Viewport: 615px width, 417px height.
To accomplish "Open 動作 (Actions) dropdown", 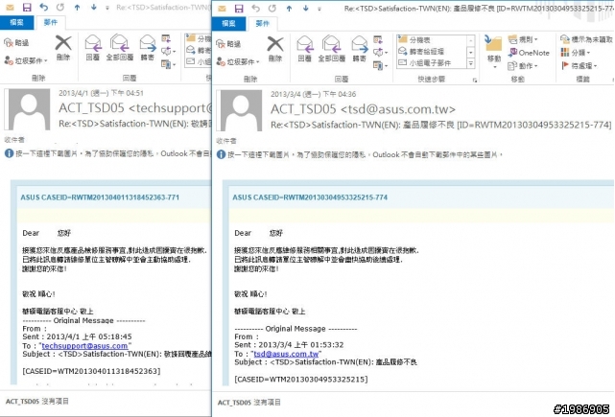I will click(522, 65).
